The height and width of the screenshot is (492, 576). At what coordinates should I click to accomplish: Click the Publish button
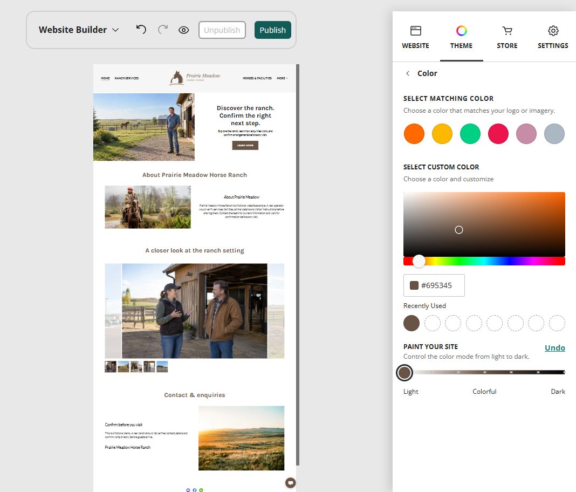click(x=272, y=30)
